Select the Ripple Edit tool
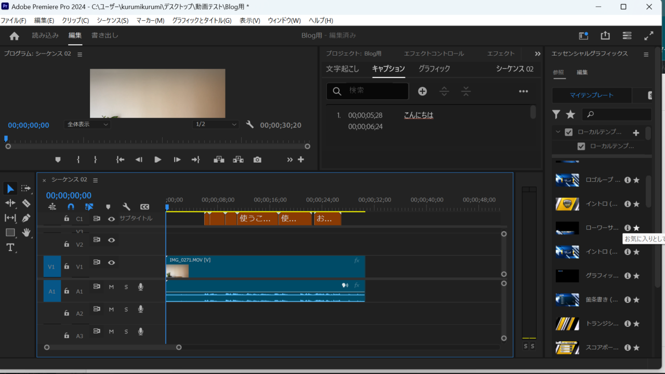This screenshot has width=665, height=374. [10, 203]
